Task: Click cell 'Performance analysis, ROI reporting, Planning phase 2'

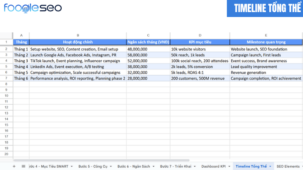Action: click(78, 78)
